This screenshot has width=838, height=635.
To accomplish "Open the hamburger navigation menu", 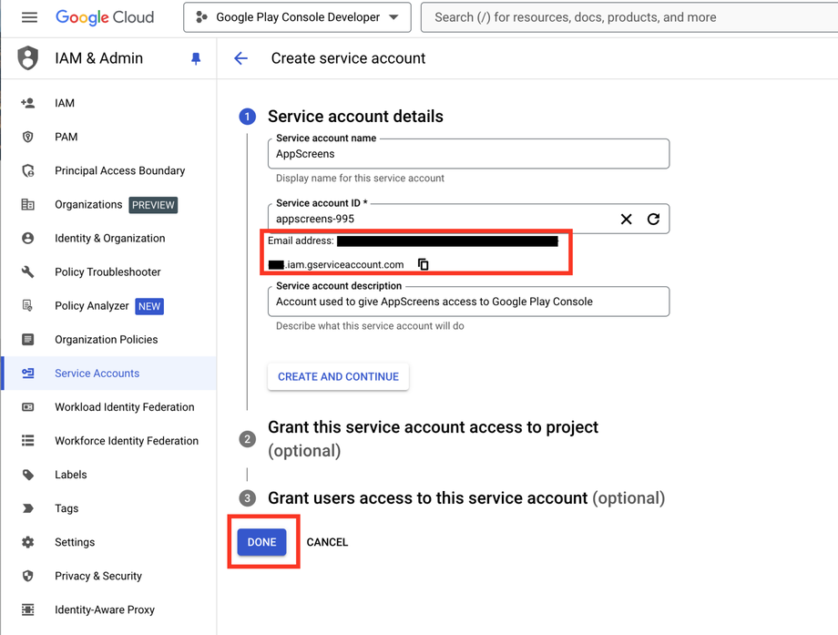I will (x=29, y=17).
